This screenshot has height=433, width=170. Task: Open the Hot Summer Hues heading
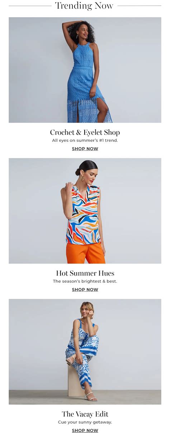85,273
